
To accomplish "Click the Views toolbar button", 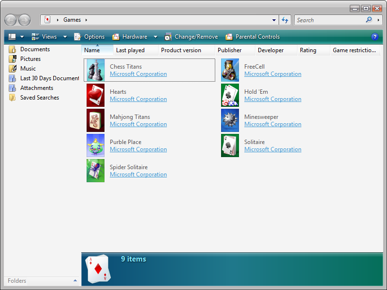I will point(44,37).
